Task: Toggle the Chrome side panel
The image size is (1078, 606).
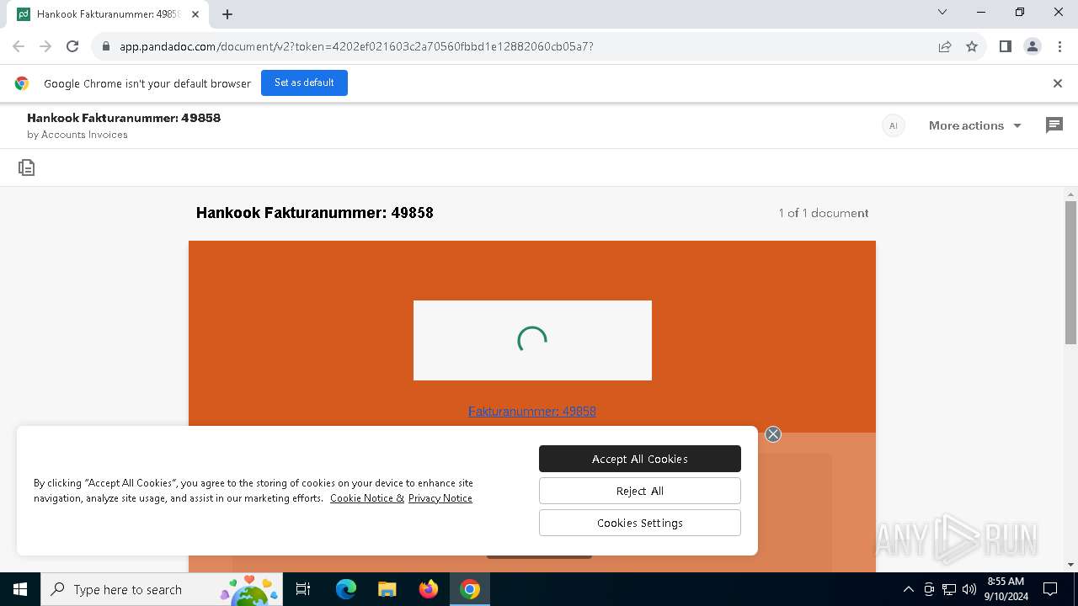Action: click(x=1006, y=46)
